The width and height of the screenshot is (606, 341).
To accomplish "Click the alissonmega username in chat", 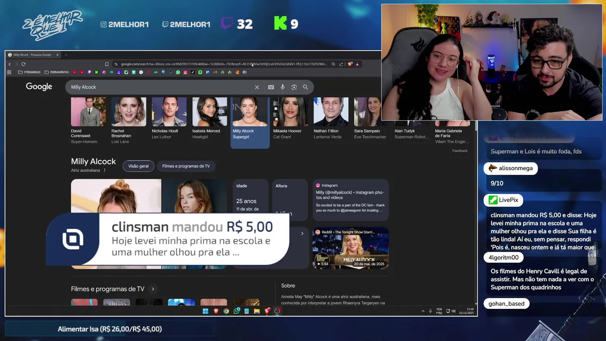I will coord(516,168).
